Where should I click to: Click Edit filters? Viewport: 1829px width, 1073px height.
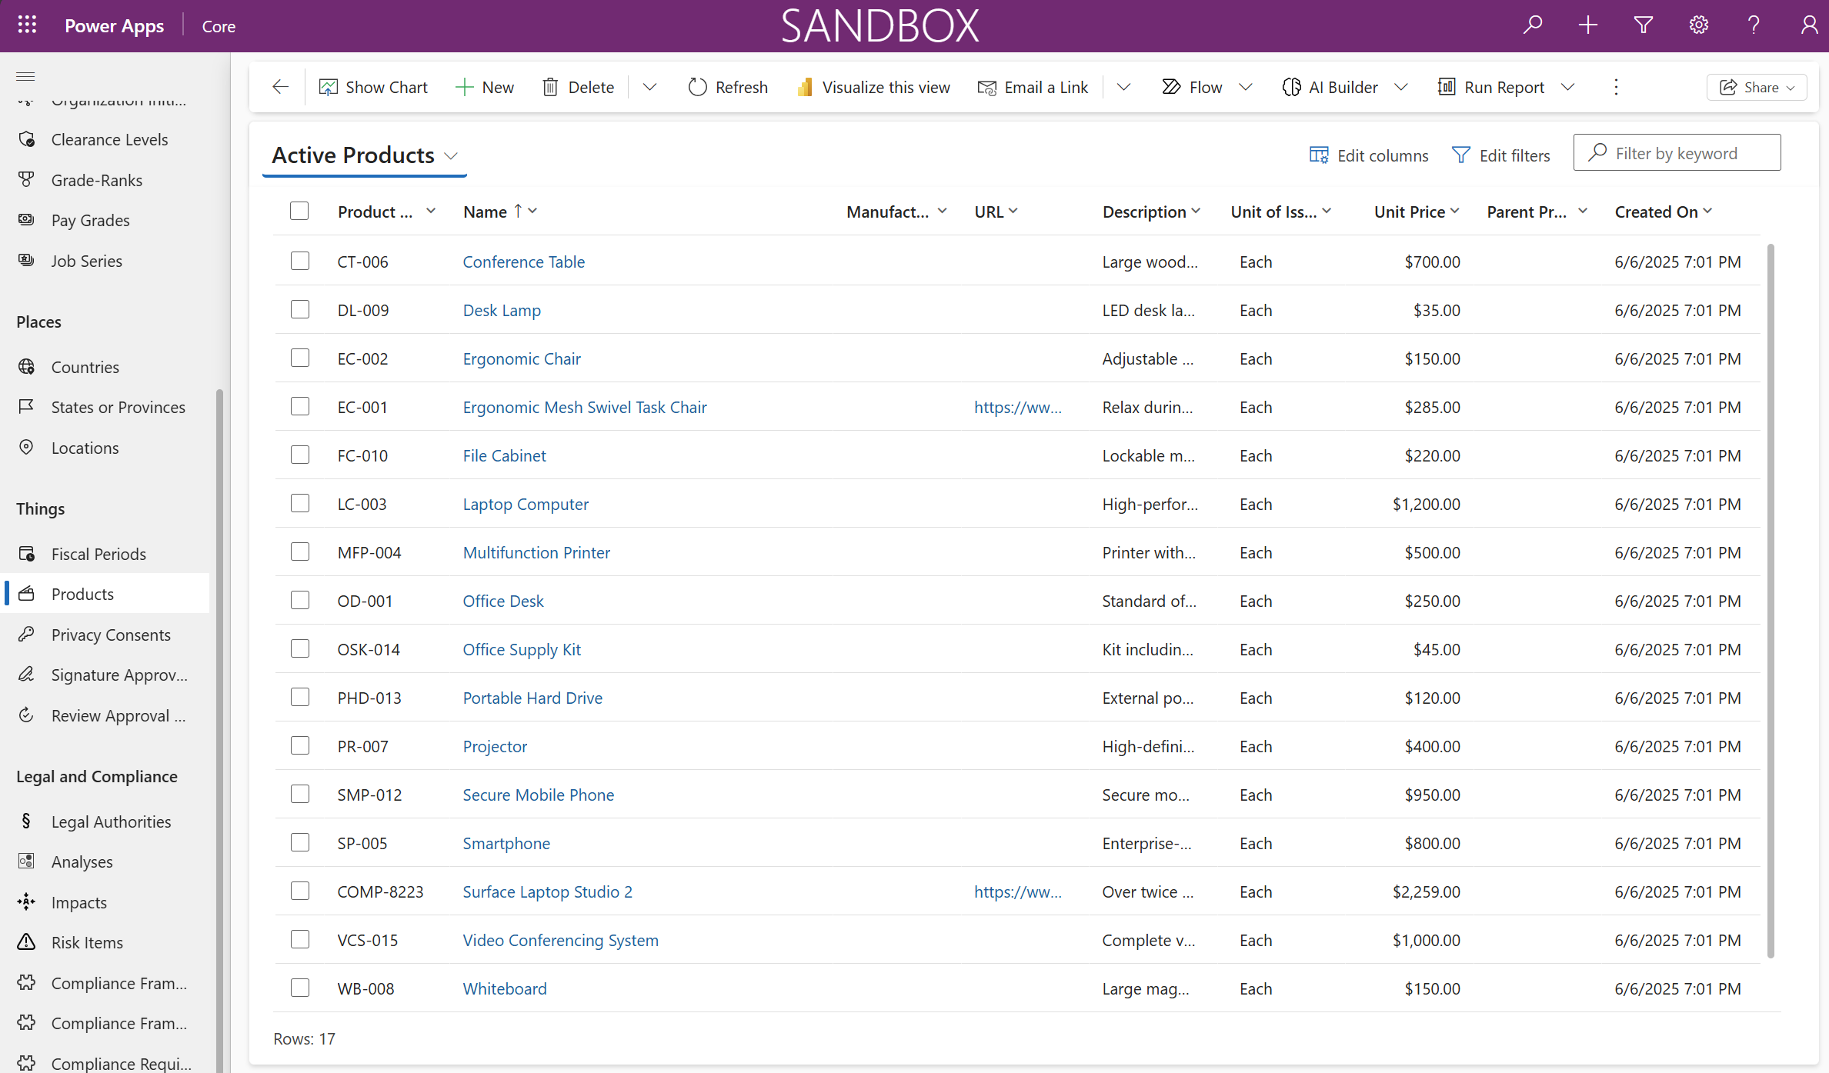1501,155
